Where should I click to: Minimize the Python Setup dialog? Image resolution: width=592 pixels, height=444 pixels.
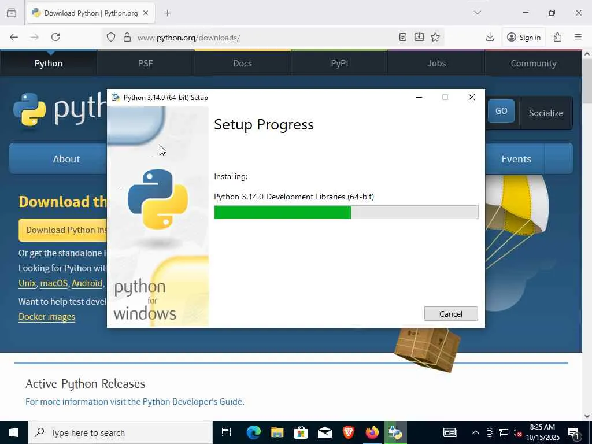[419, 97]
